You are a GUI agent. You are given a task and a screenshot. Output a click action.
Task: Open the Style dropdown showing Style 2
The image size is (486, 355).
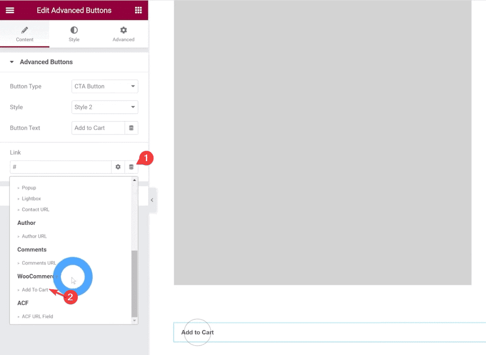(x=104, y=107)
